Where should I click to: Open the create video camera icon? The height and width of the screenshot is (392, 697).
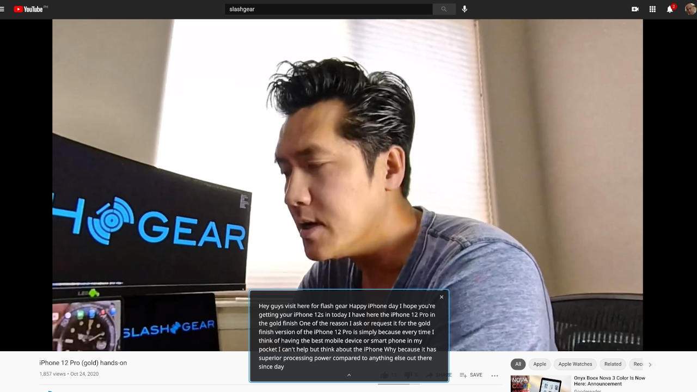(x=635, y=9)
